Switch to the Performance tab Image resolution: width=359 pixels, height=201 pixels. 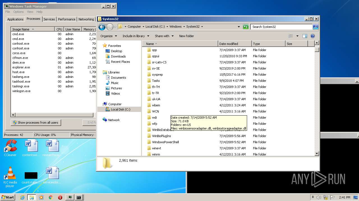67,19
